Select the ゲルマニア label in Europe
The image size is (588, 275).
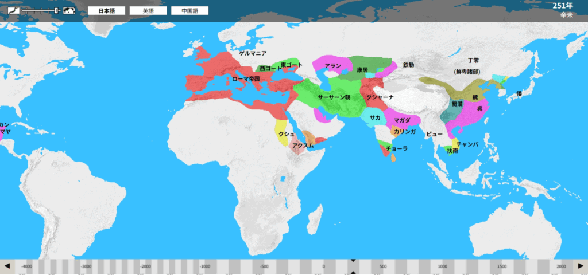pos(253,53)
